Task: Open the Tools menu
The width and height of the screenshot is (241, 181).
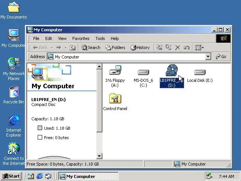Action: click(x=100, y=38)
